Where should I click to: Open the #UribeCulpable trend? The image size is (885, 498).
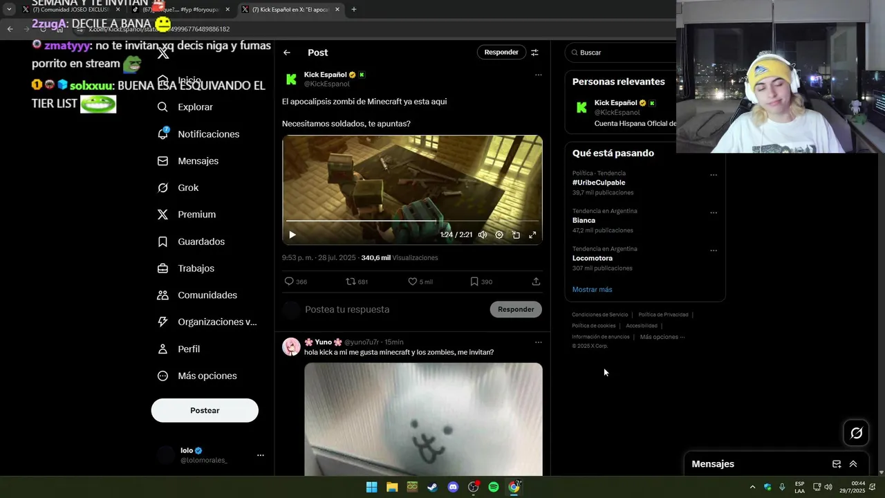[599, 183]
